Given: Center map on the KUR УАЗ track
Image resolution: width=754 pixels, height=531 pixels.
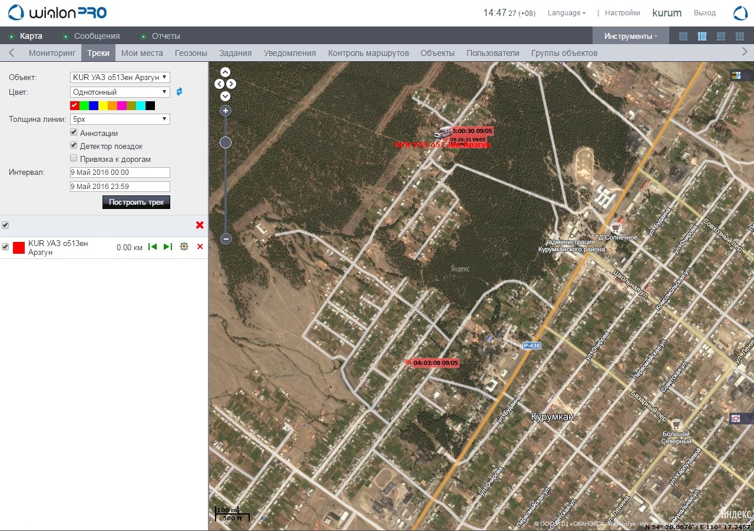Looking at the screenshot, I should (x=184, y=247).
